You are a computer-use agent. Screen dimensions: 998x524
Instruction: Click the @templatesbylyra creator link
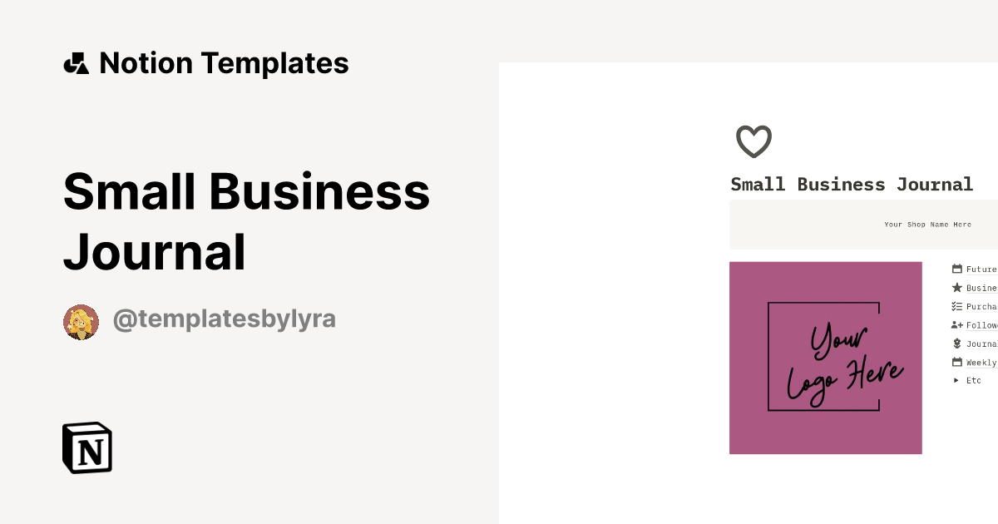pyautogui.click(x=224, y=319)
